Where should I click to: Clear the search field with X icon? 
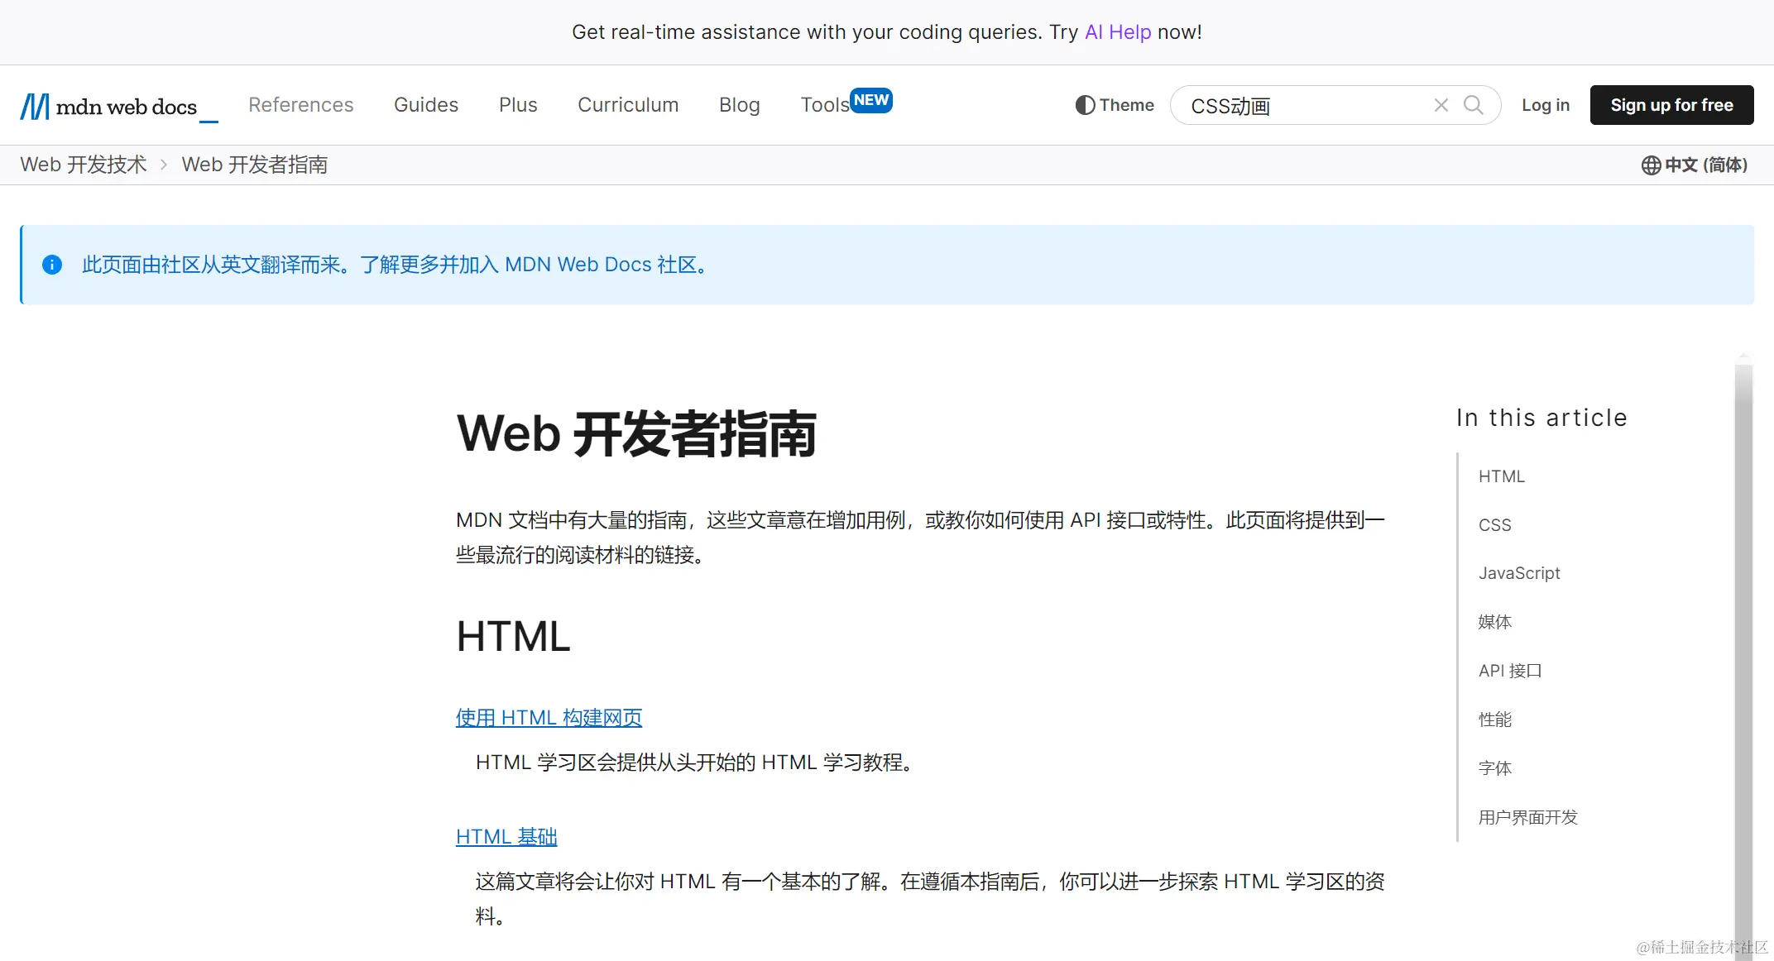pyautogui.click(x=1441, y=105)
